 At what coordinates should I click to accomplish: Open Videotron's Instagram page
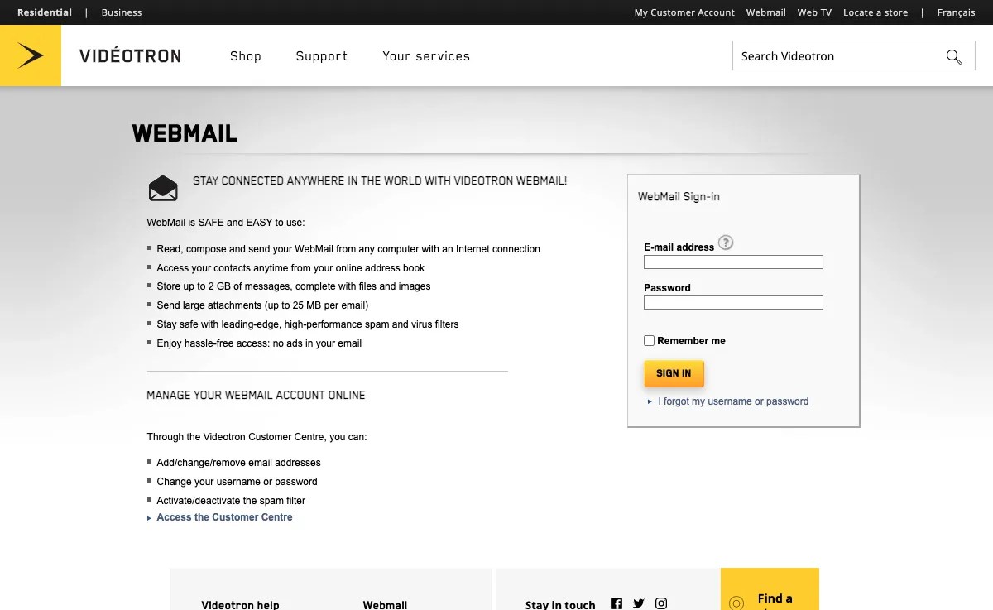coord(660,603)
